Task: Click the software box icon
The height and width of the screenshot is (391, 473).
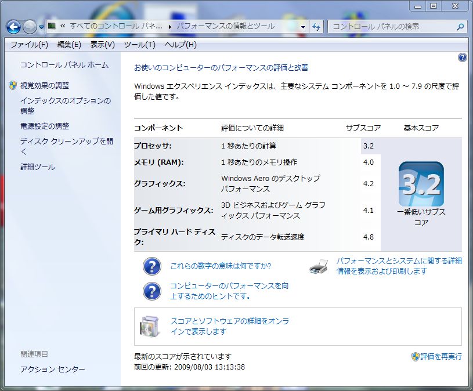Action: [150, 327]
